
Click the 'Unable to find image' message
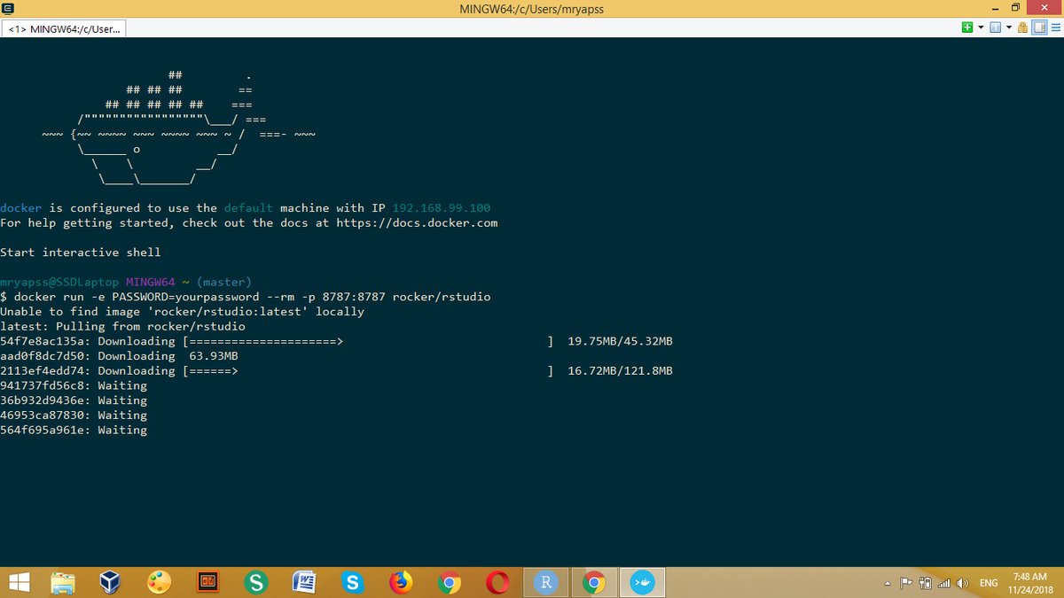182,312
